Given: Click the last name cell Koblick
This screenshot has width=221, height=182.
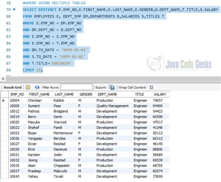Looking at the screenshot, I should [59, 101].
